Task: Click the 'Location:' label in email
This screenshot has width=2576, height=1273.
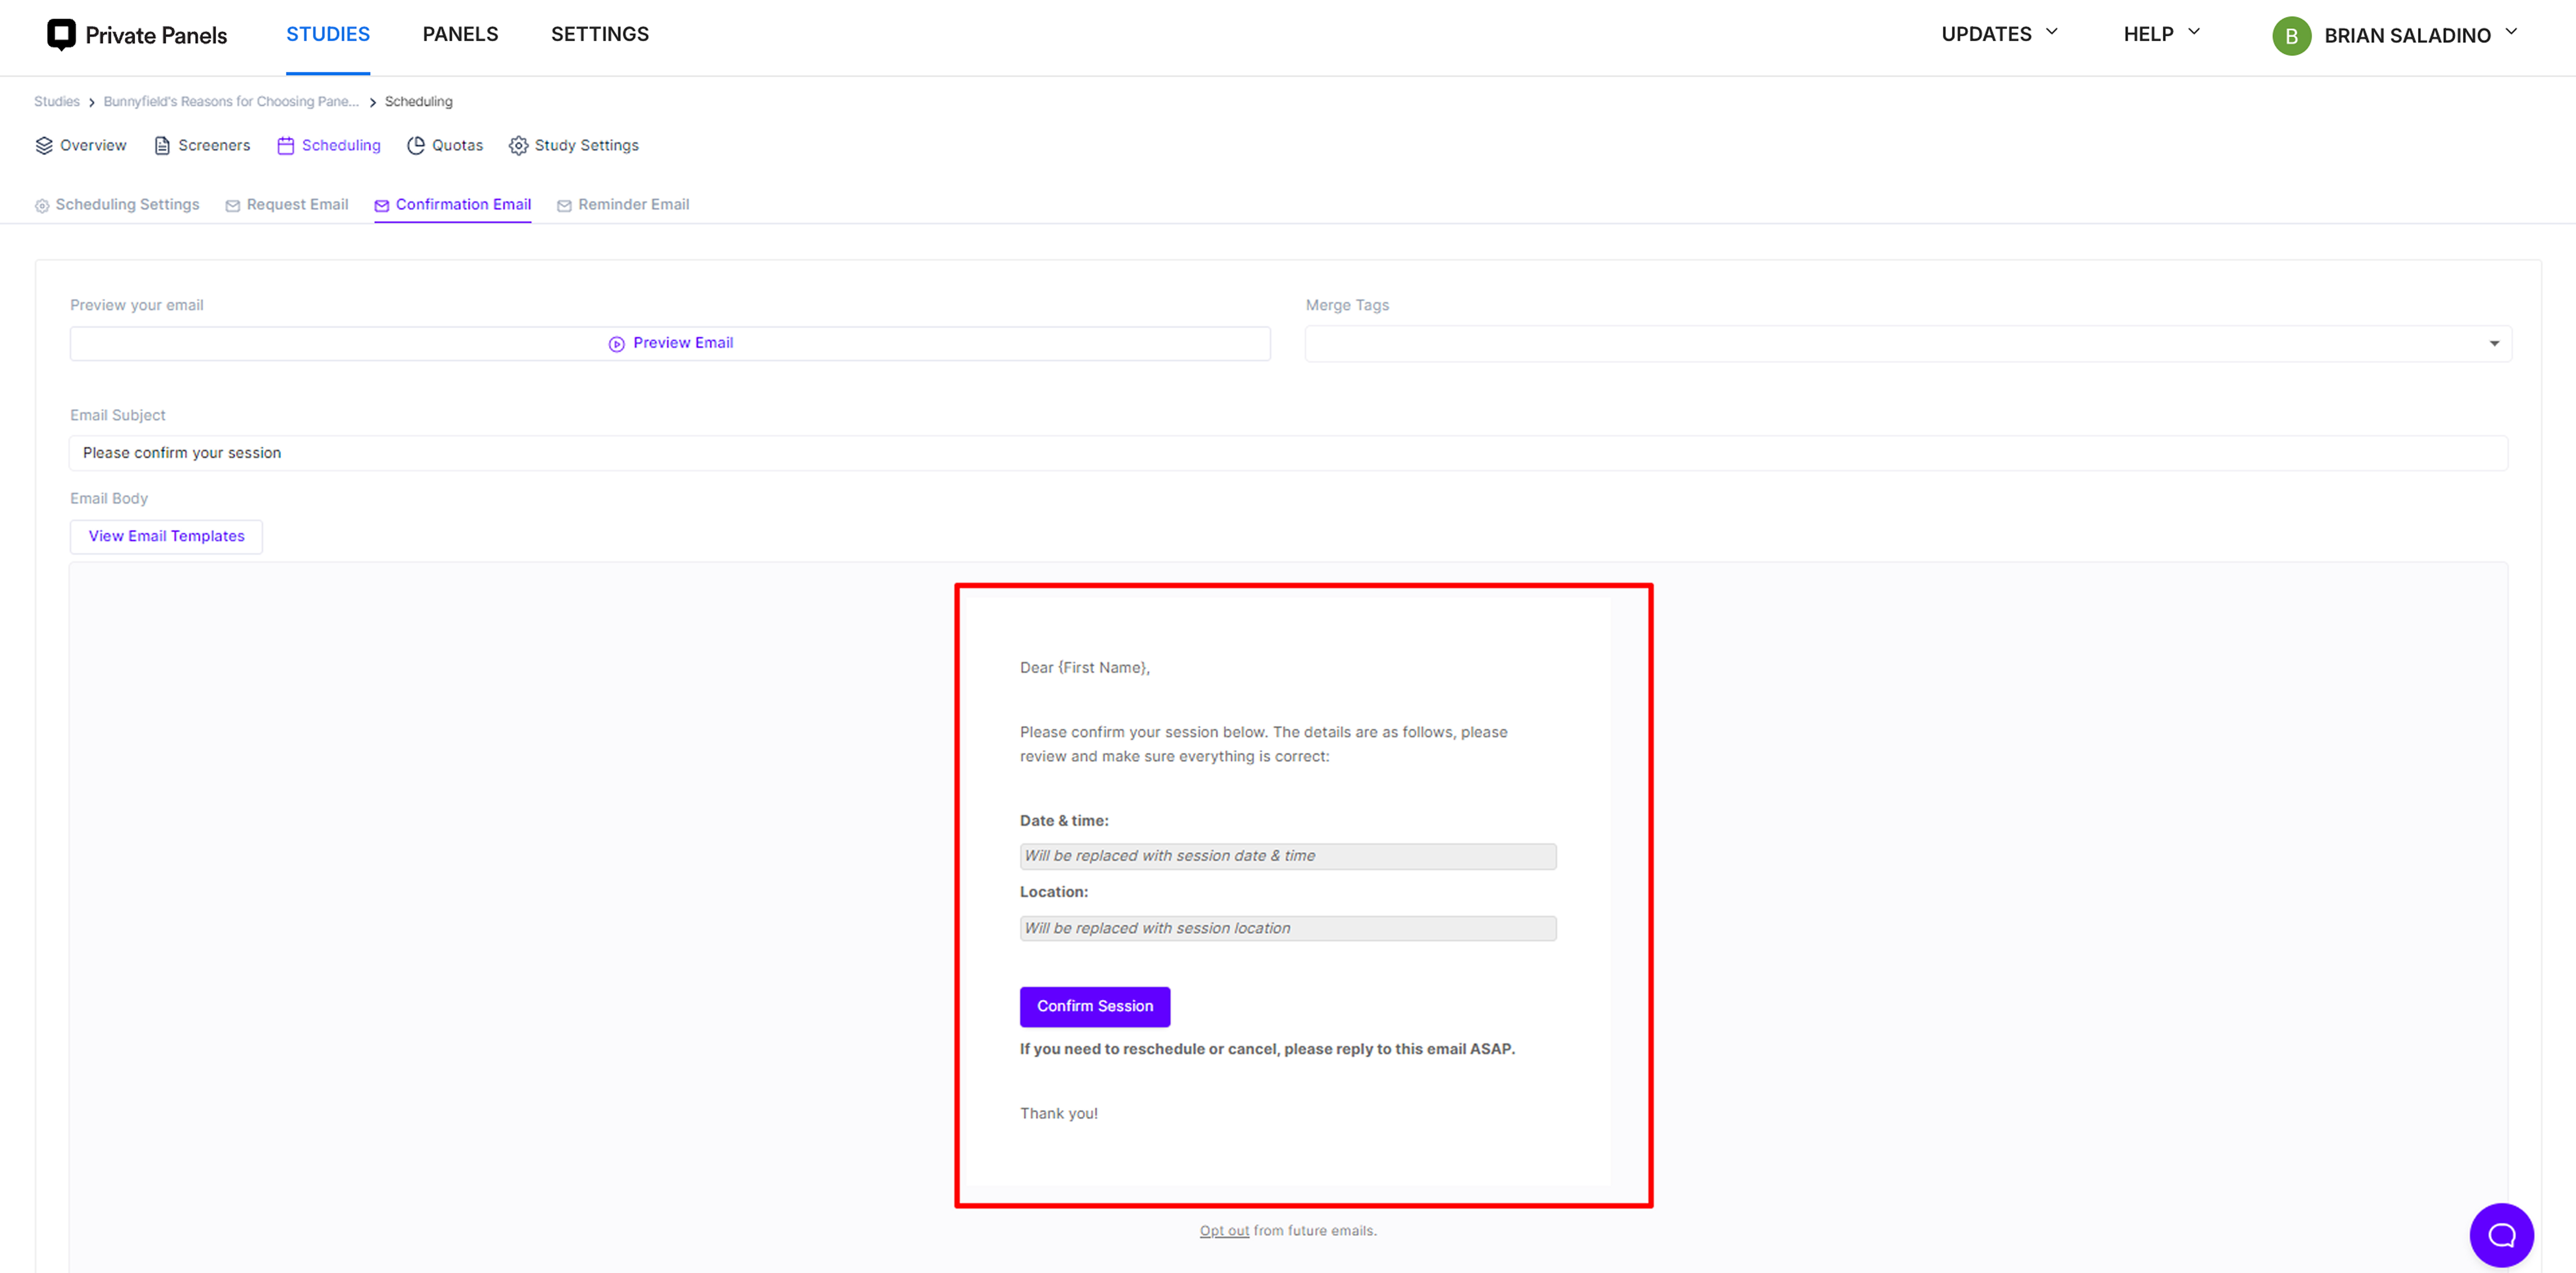Action: click(x=1054, y=892)
